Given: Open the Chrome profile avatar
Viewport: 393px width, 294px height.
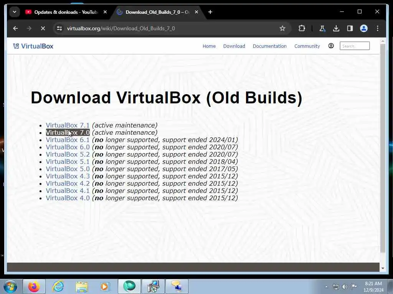Looking at the screenshot, I should (x=364, y=28).
